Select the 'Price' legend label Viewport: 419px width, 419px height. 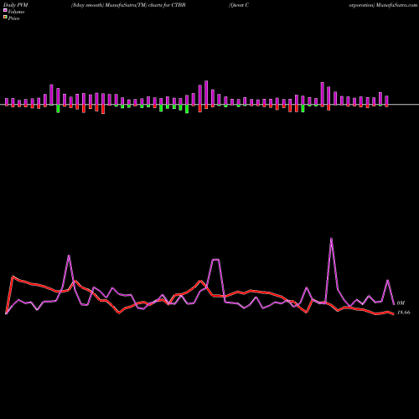(x=13, y=18)
